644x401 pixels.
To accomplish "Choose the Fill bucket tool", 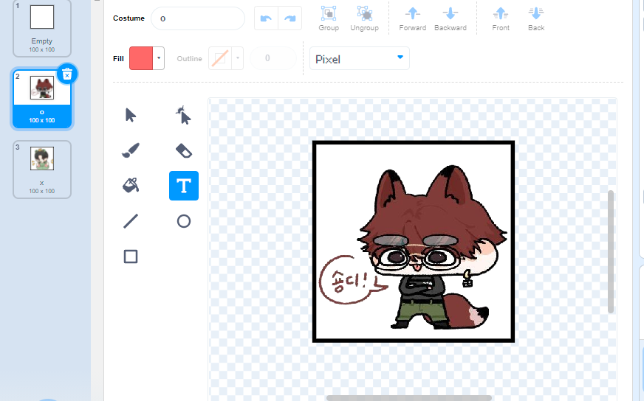I will click(x=131, y=186).
